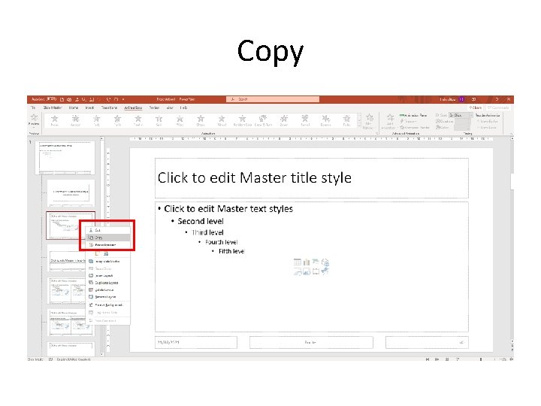Choose Delete Layout in context menu
The height and width of the screenshot is (406, 541).
coord(108,289)
